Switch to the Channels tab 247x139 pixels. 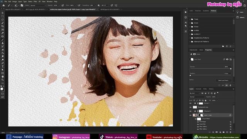[x=198, y=89]
